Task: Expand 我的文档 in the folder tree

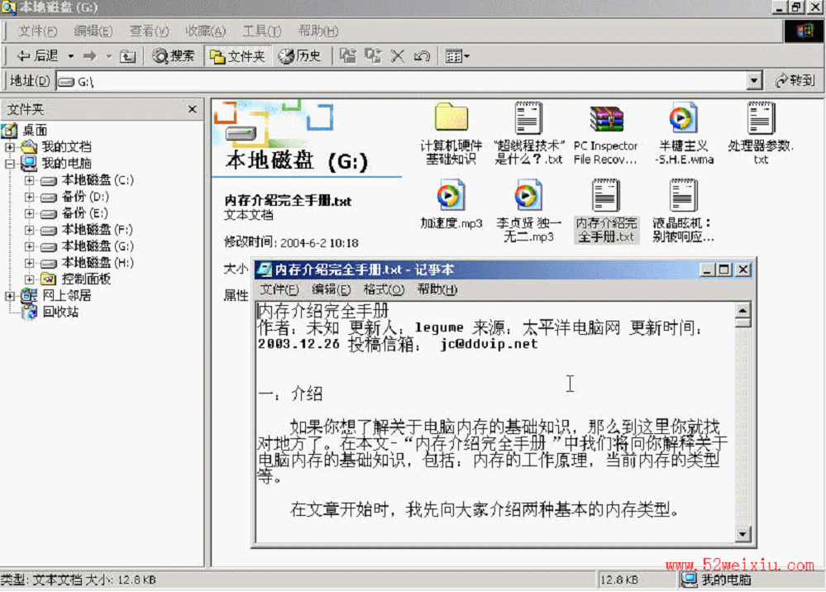Action: coord(9,147)
